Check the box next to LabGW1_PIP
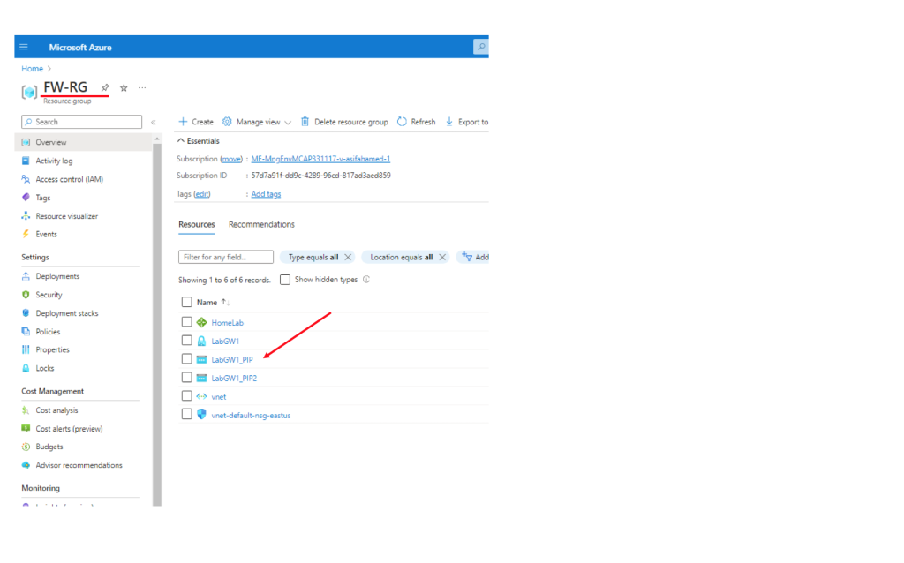The width and height of the screenshot is (904, 563). 186,359
